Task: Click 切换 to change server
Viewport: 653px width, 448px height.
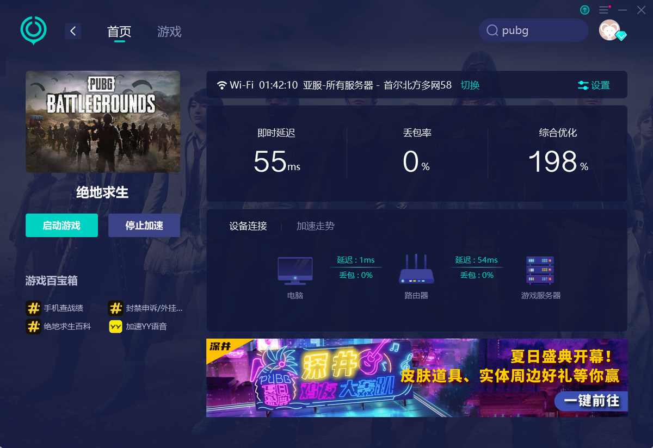Action: [470, 85]
